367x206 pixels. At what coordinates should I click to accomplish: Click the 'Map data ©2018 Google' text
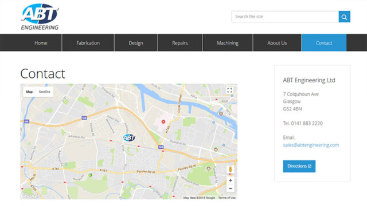(199, 197)
